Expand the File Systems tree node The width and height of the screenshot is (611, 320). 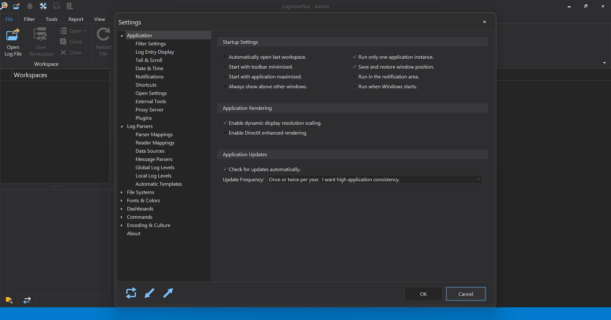pos(122,192)
